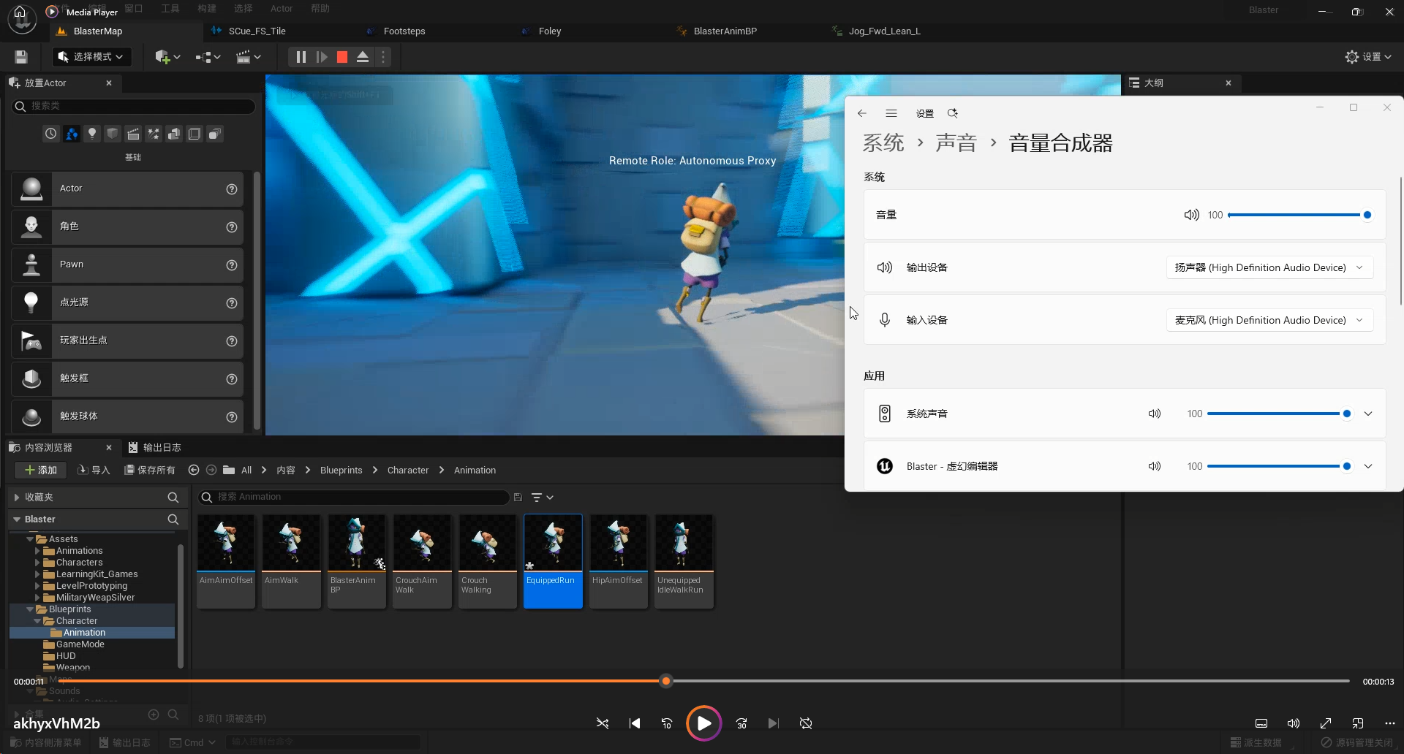Pause the play-in-editor simulation

click(301, 57)
